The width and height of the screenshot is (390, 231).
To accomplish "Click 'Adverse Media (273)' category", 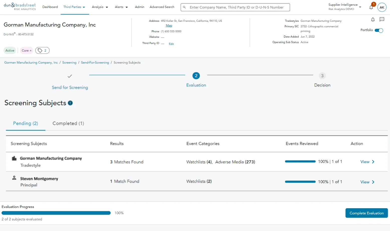I will tap(235, 162).
